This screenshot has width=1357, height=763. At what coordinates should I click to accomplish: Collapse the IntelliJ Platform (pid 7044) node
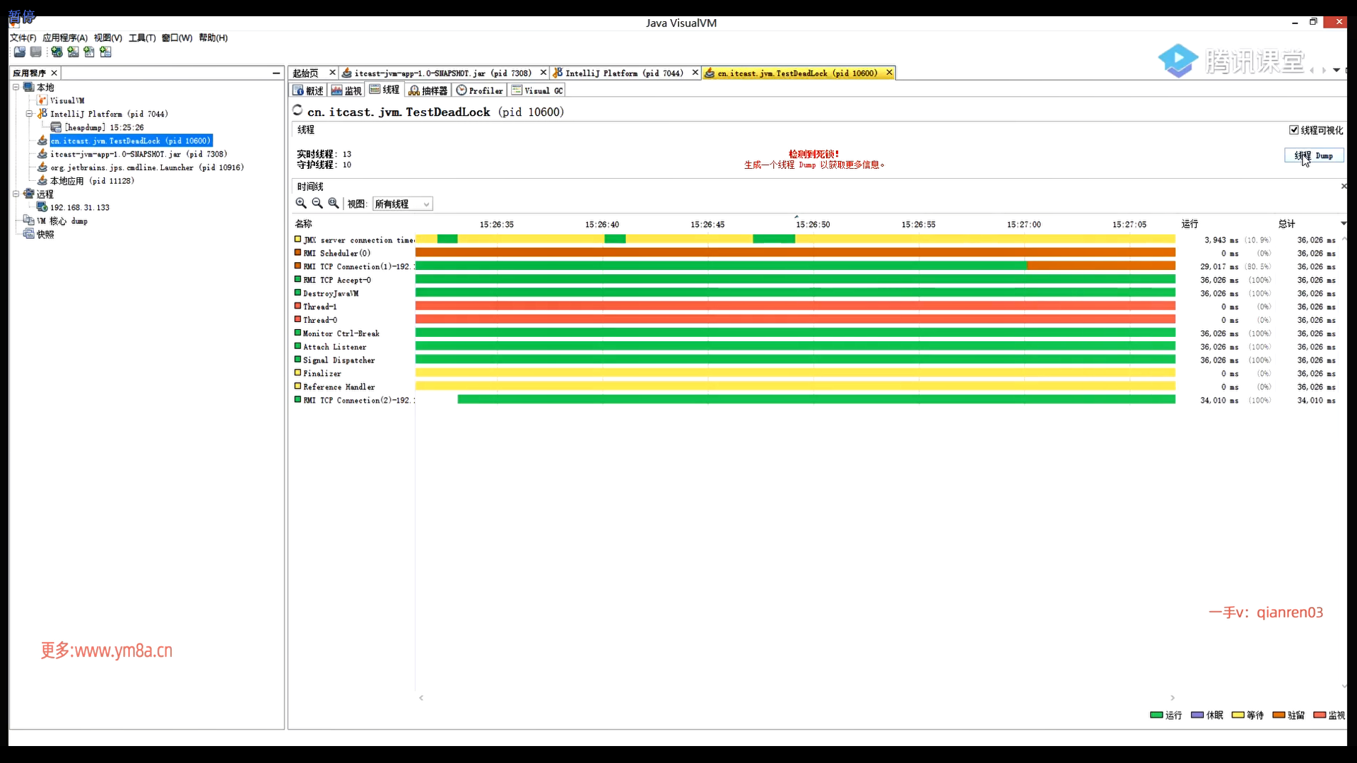click(x=29, y=114)
